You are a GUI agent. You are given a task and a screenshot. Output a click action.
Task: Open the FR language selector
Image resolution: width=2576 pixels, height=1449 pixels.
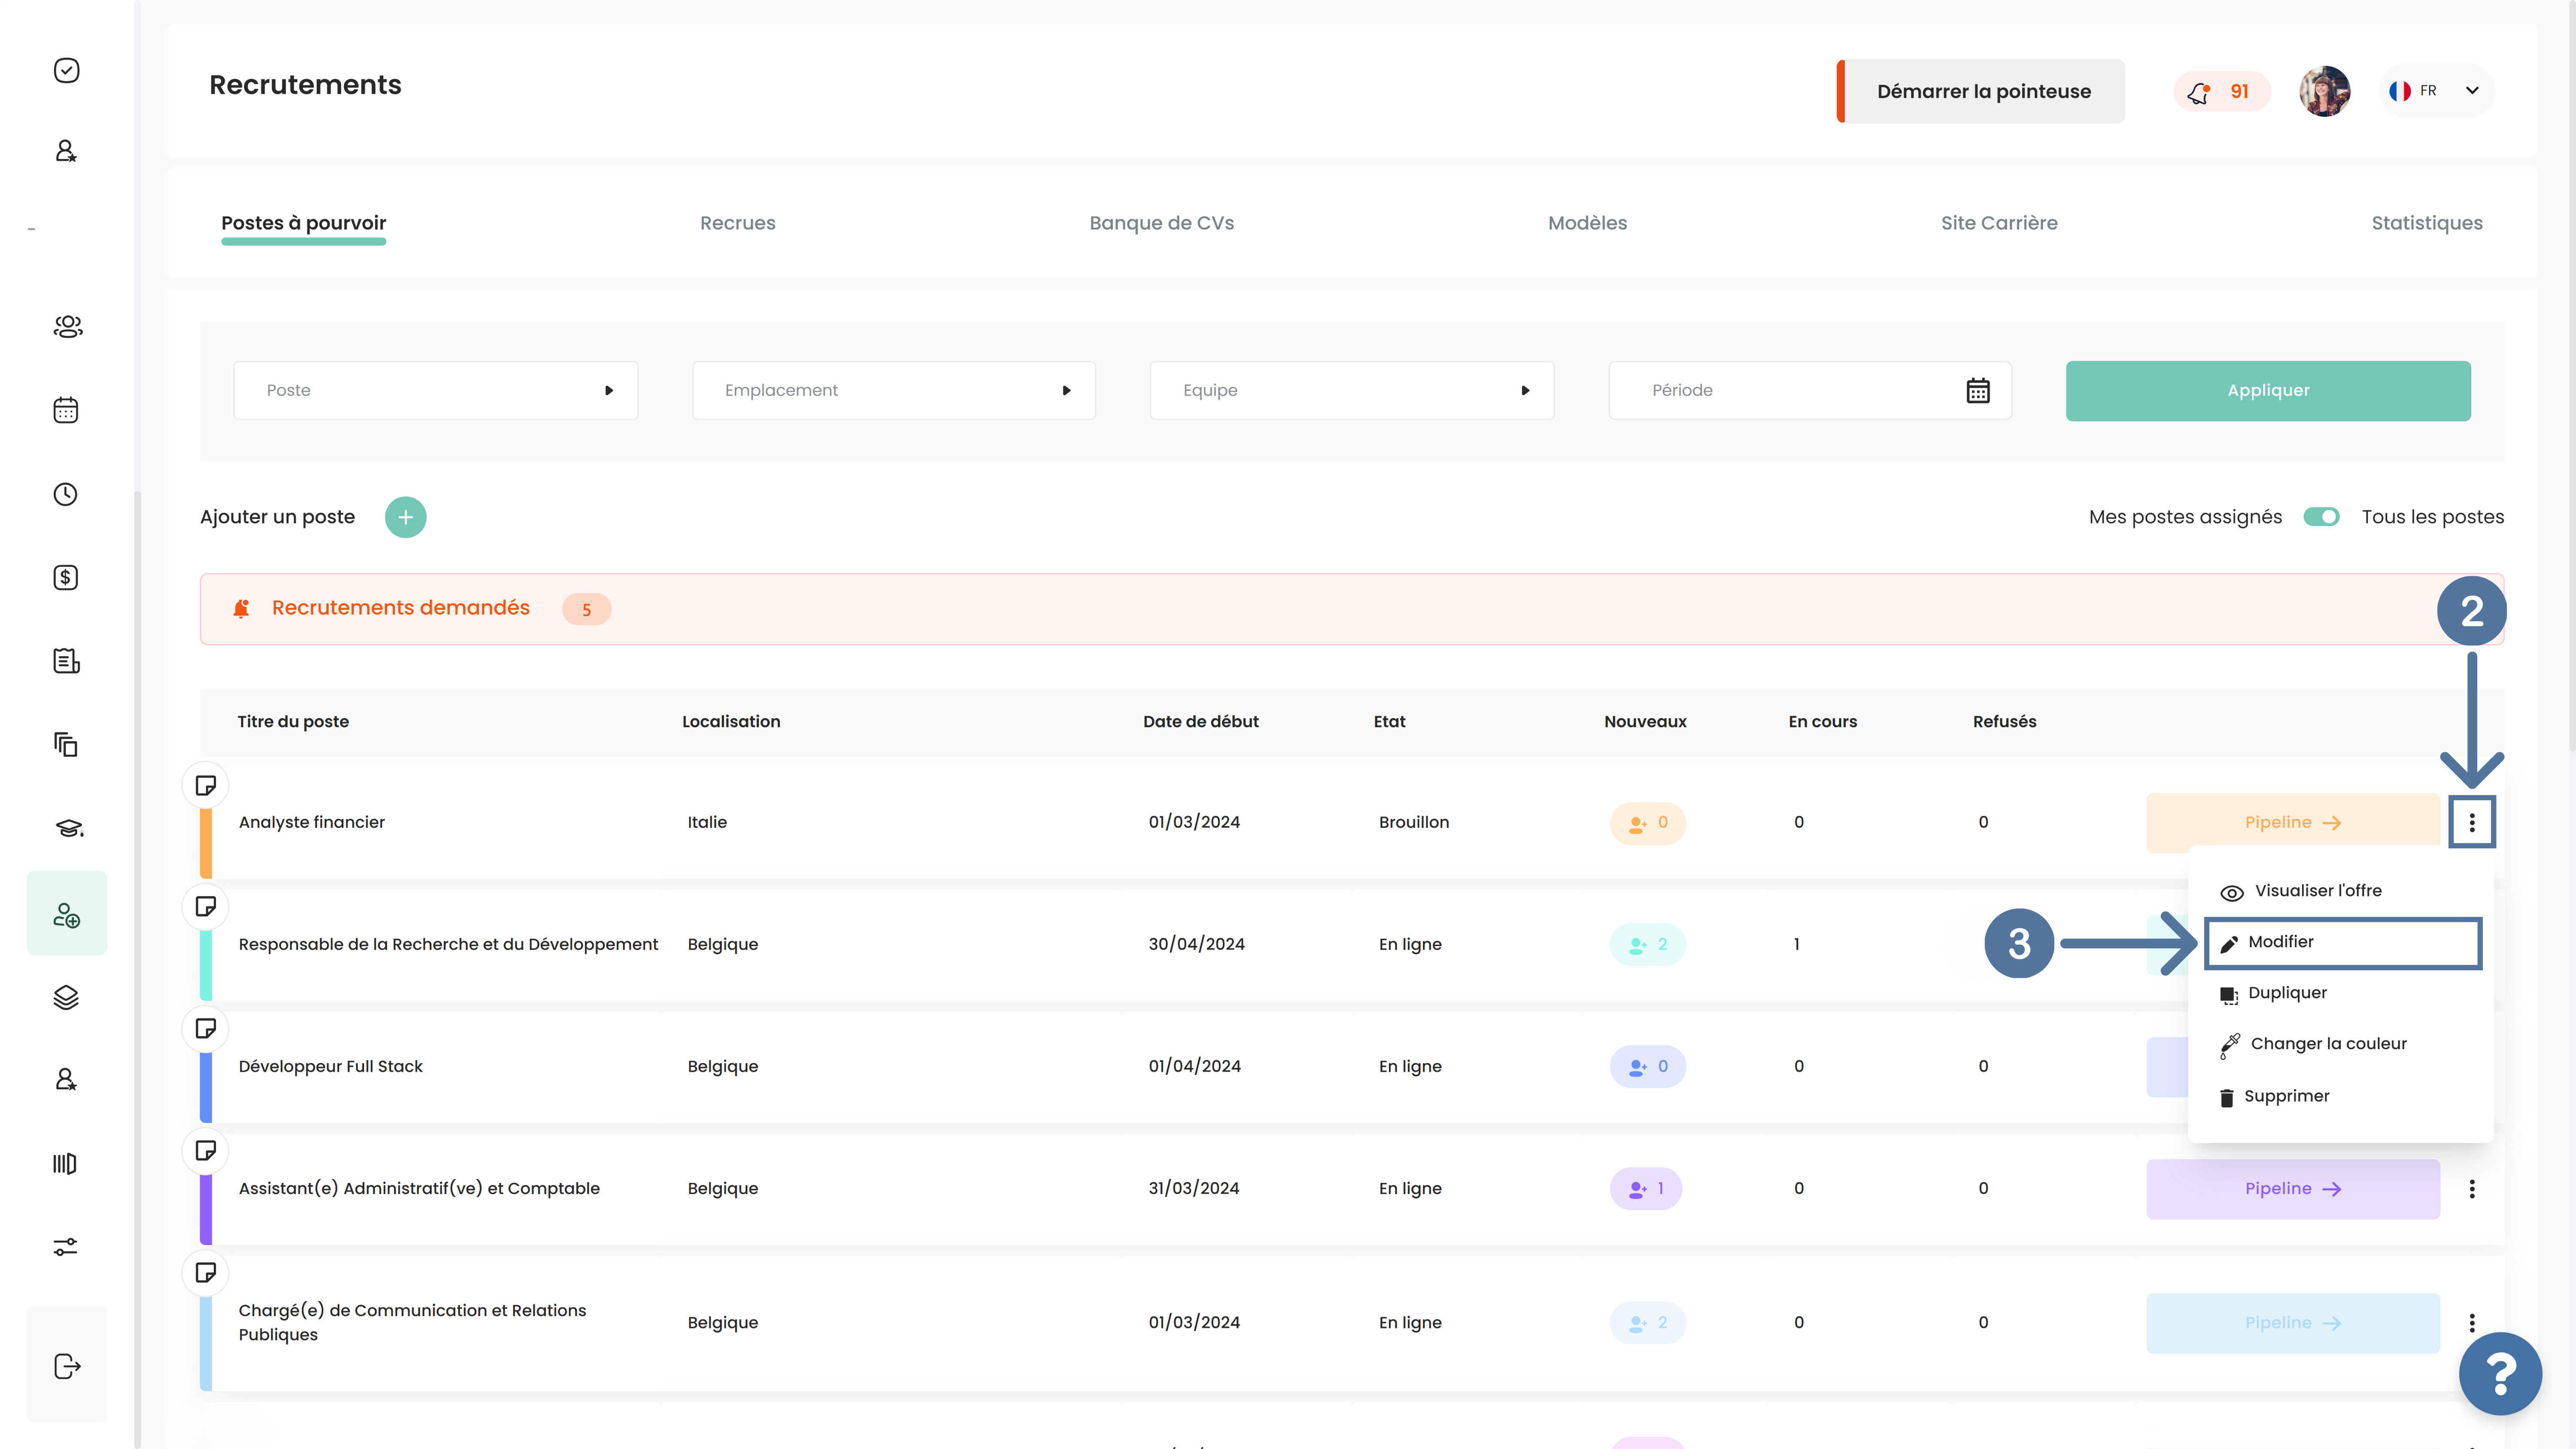[x=2436, y=91]
